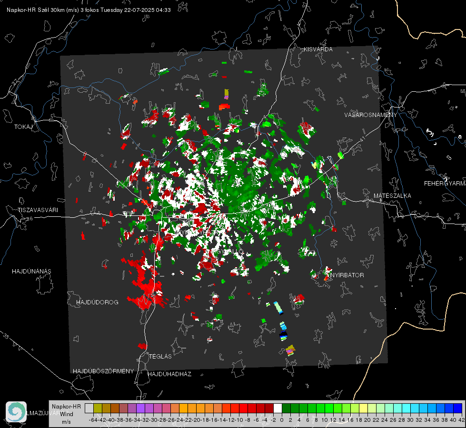Select the purple swatch between -34 and -32

(x=140, y=408)
